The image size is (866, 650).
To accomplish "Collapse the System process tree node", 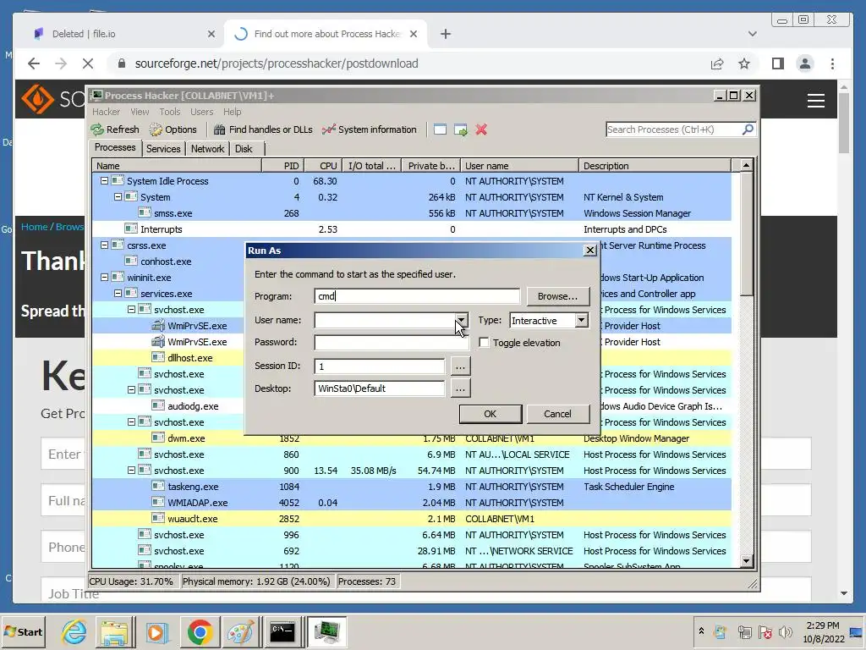I will [x=118, y=196].
